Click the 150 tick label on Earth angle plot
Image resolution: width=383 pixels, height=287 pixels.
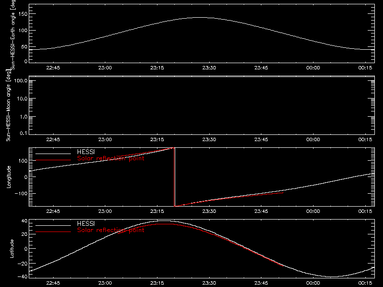pos(23,14)
